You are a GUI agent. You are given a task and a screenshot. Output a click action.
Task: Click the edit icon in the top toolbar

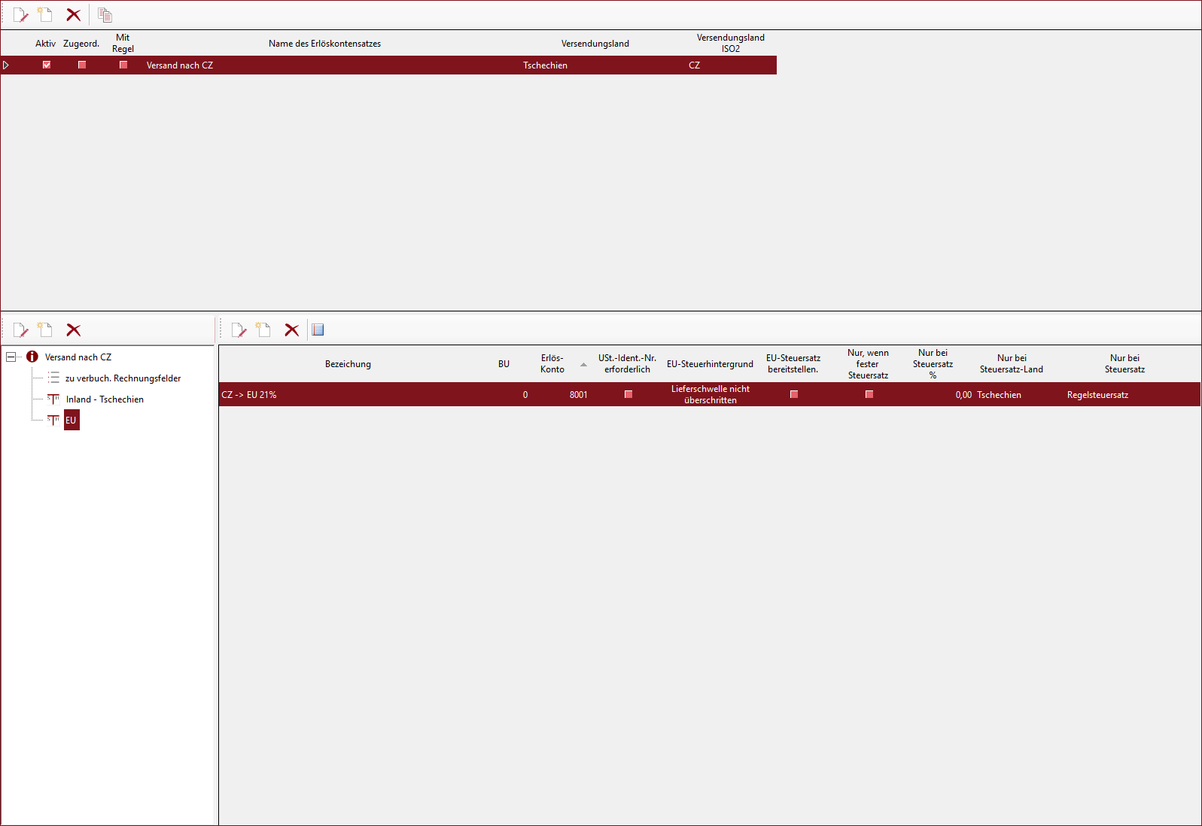pyautogui.click(x=20, y=15)
